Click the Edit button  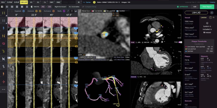coord(195,7)
